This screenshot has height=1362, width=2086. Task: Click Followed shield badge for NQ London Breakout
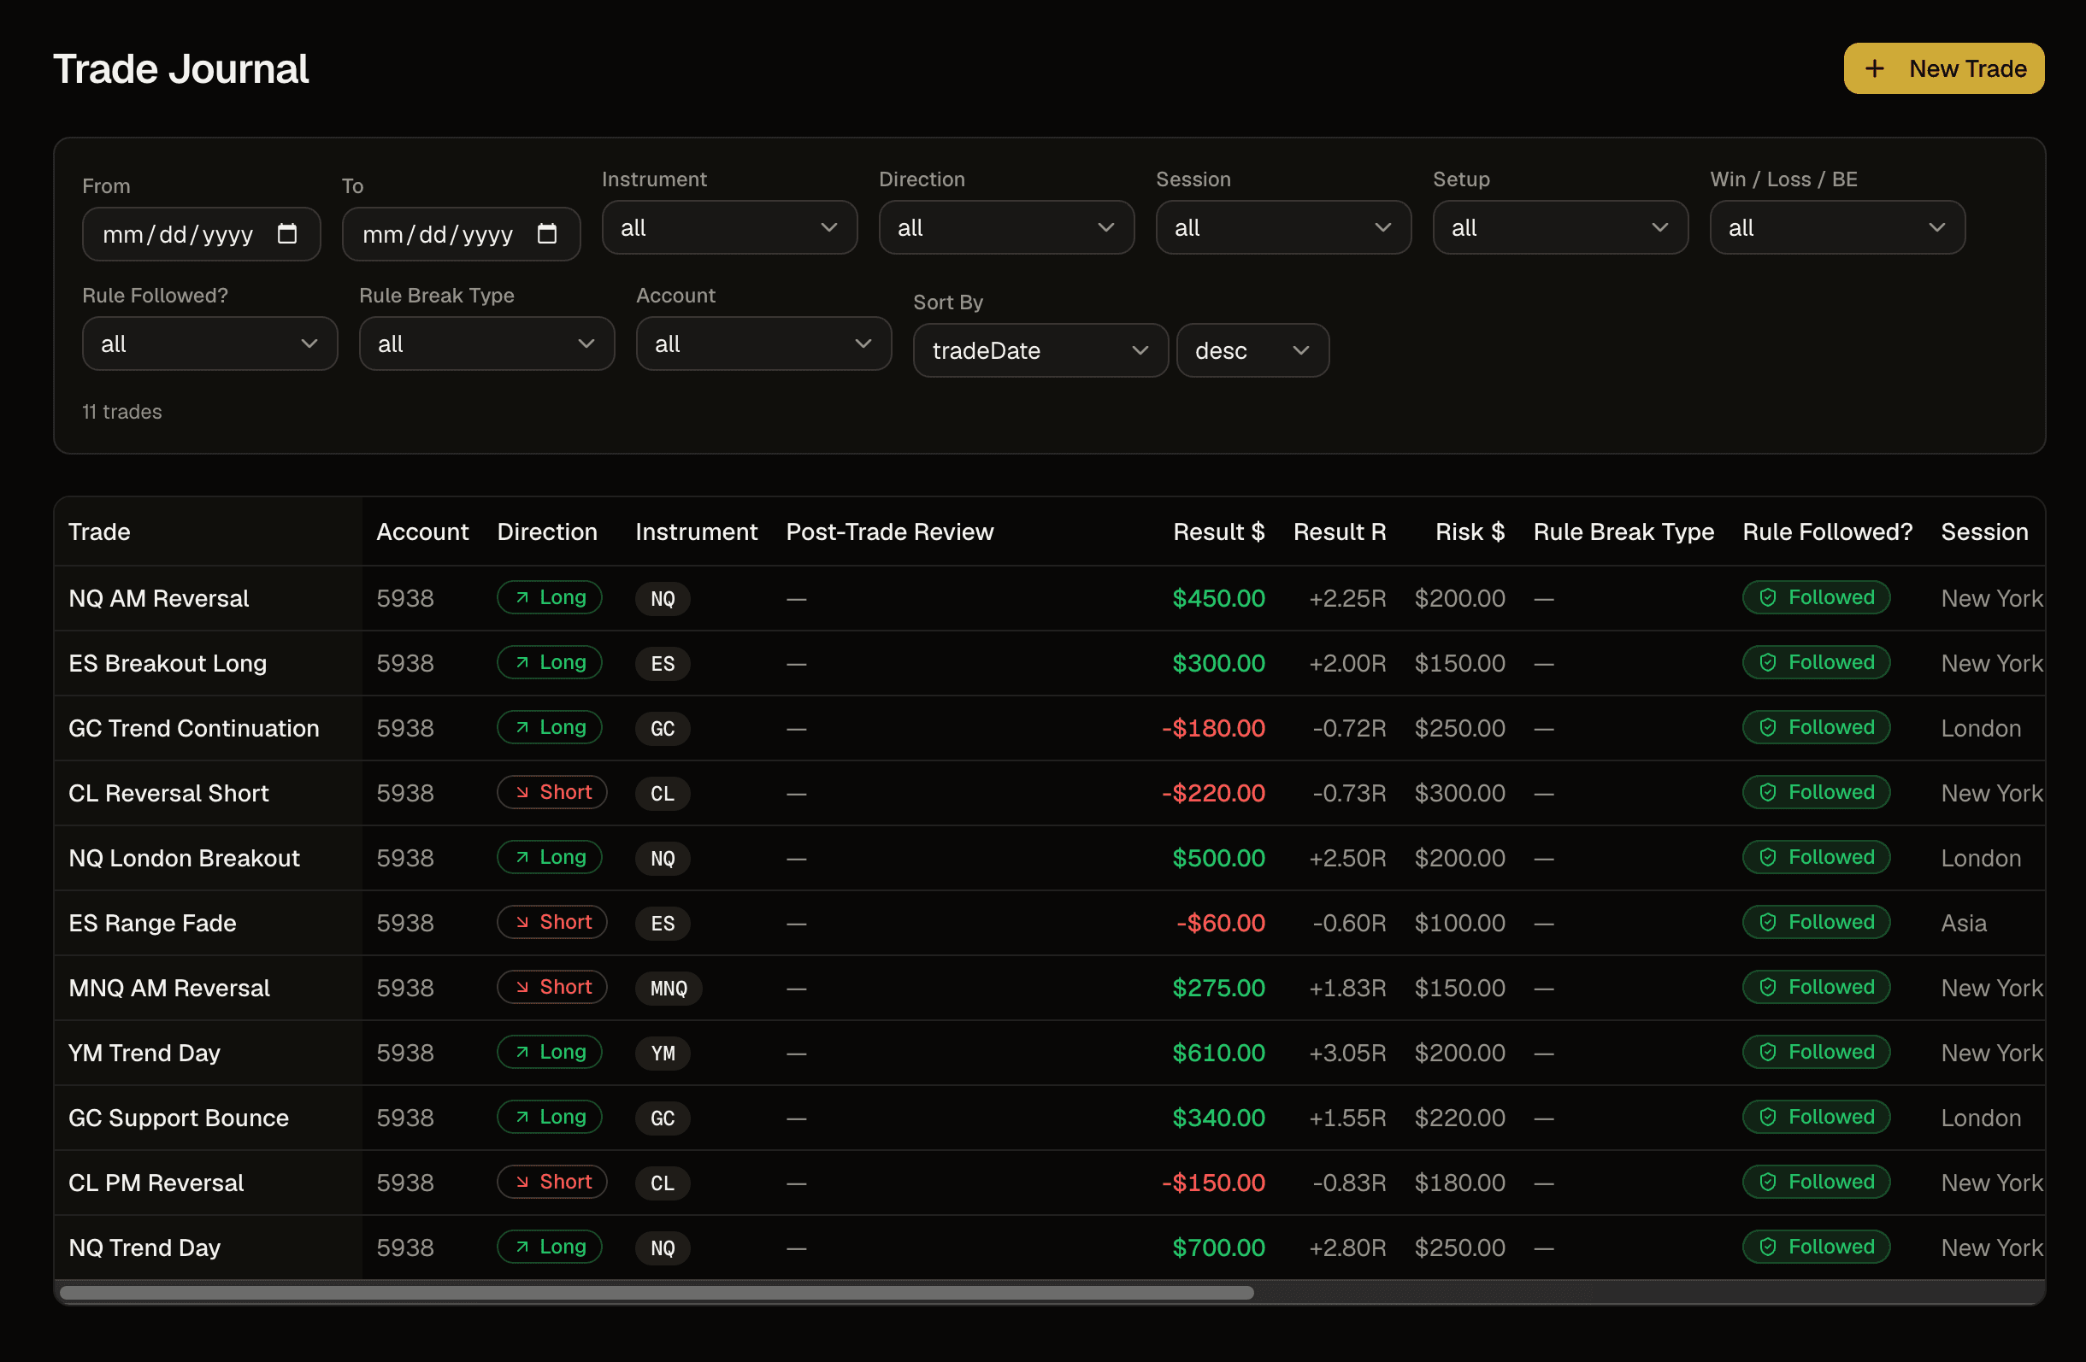1816,858
